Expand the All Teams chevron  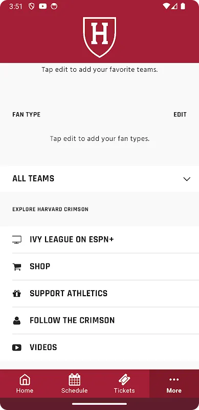coord(187,179)
